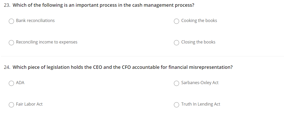The image size is (284, 118).
Task: Click the number 23 question marker
Action: point(7,5)
